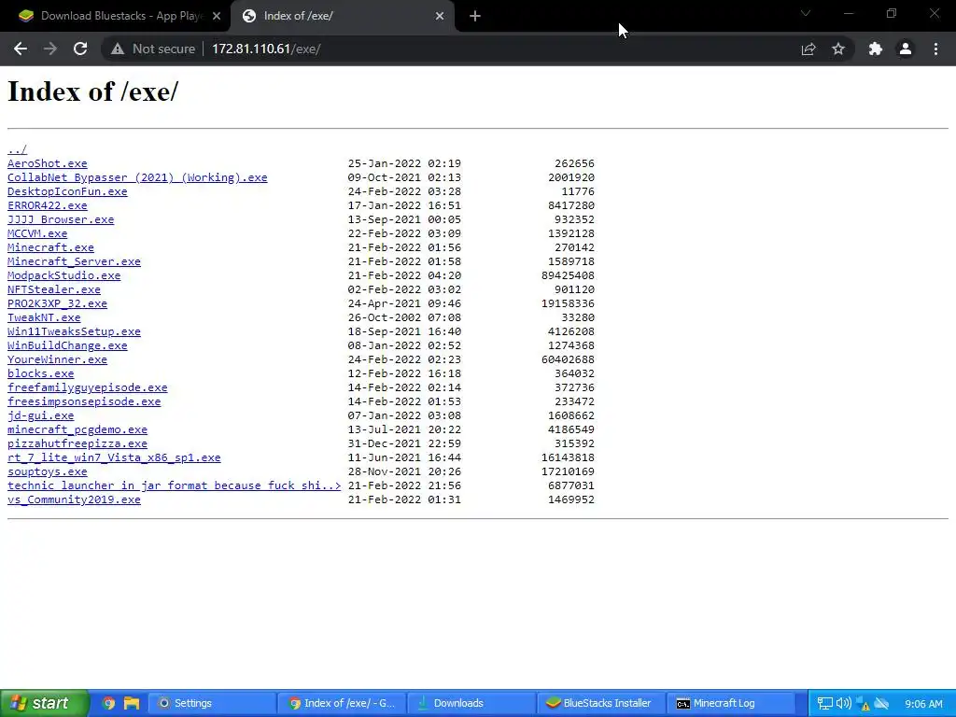Open pizzahutfreepizza.exe link
The width and height of the screenshot is (956, 717).
pos(77,443)
